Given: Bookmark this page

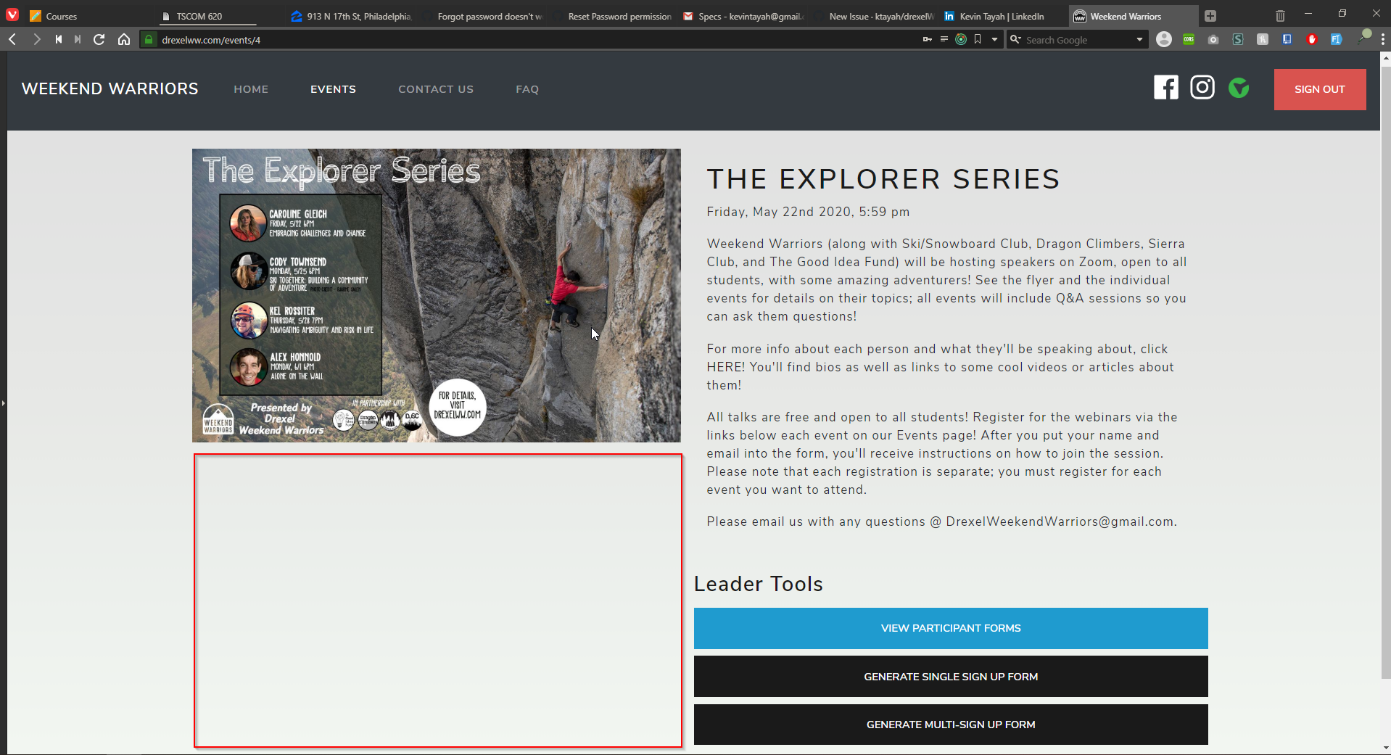Looking at the screenshot, I should (978, 39).
